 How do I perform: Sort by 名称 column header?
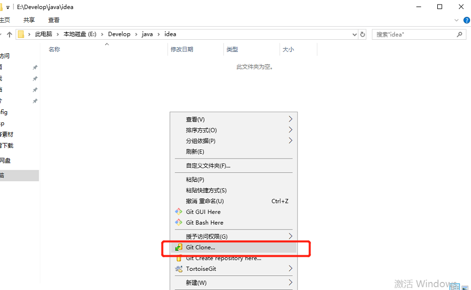pos(54,49)
